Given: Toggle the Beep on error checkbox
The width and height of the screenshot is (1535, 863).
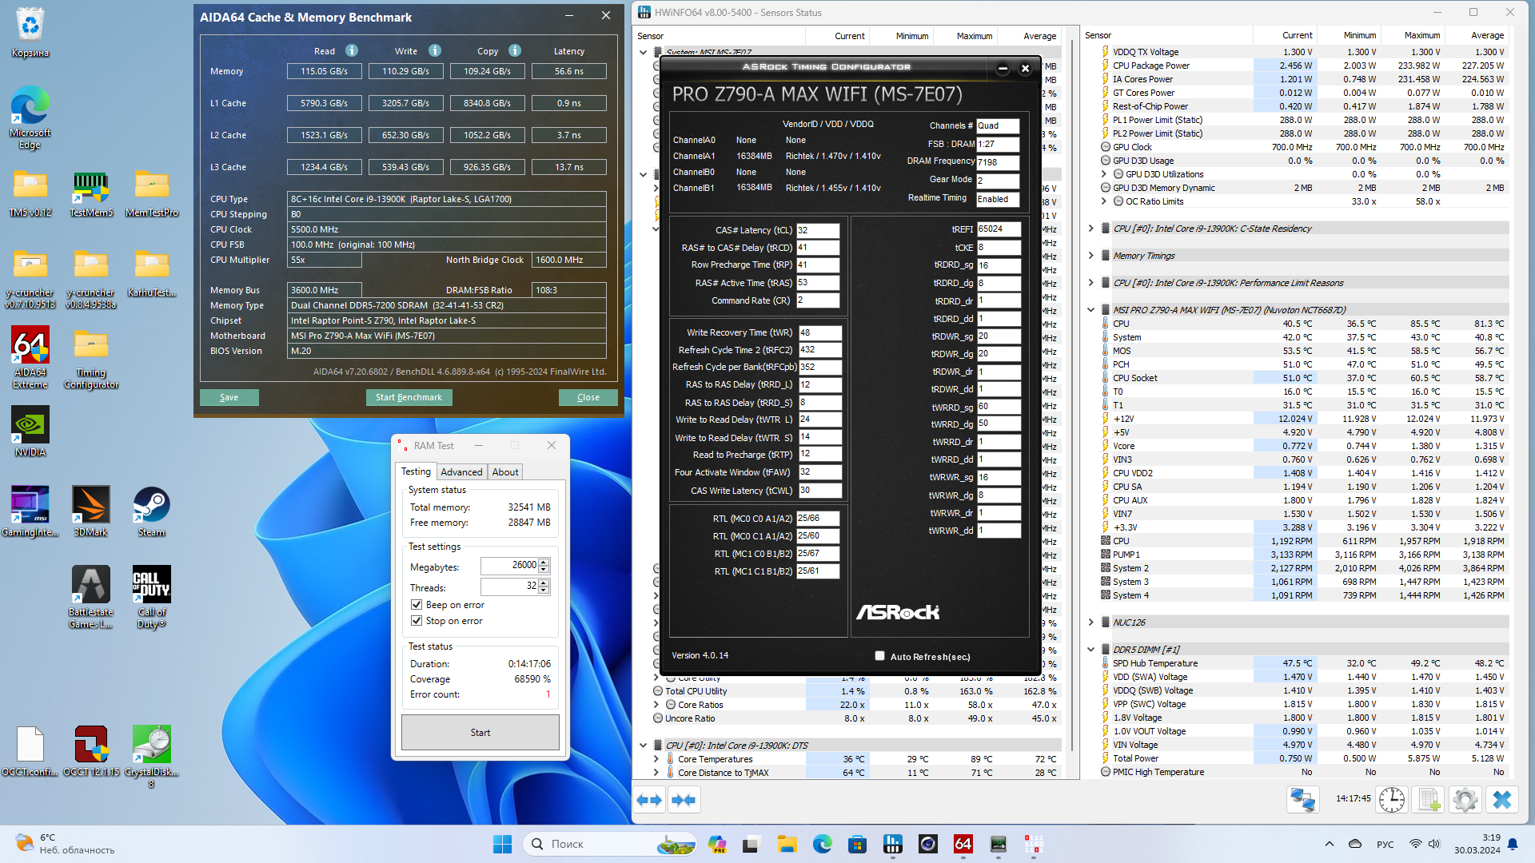Looking at the screenshot, I should [417, 605].
